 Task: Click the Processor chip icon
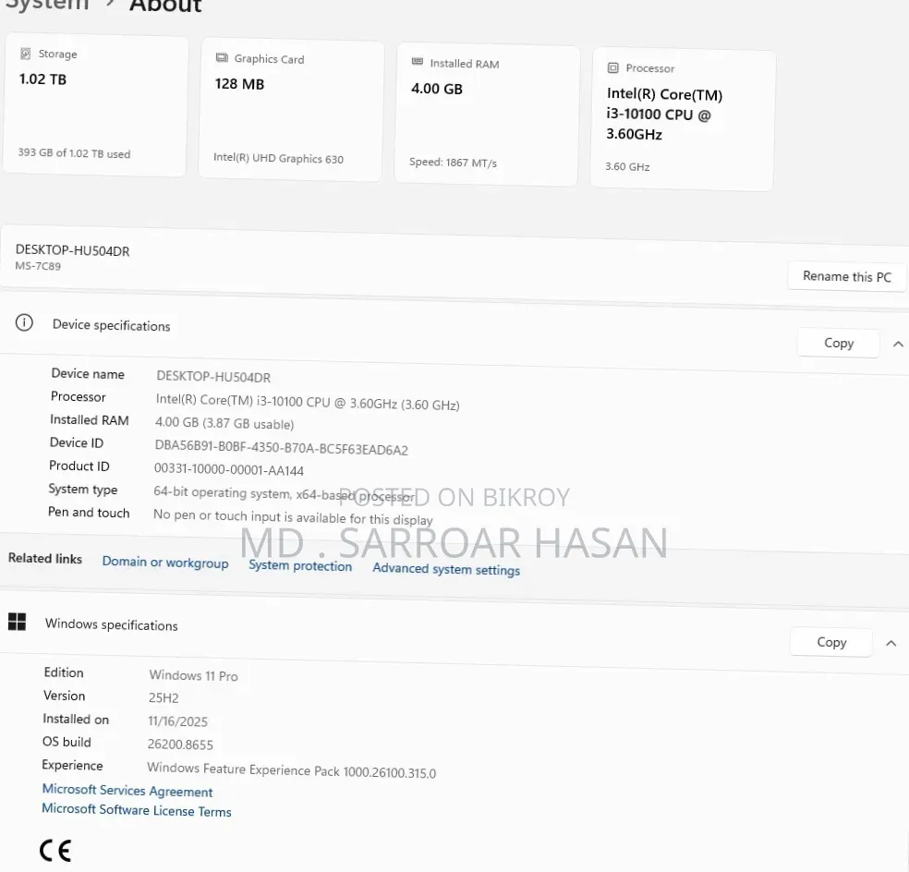612,67
